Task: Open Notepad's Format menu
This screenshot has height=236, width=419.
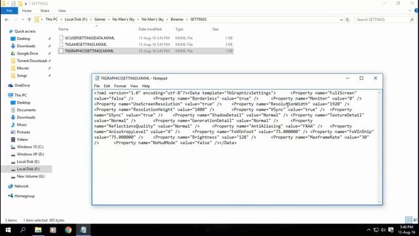Action: pyautogui.click(x=120, y=86)
